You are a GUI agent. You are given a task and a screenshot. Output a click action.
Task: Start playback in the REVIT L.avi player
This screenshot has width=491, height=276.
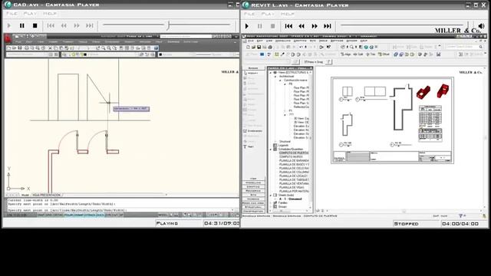pos(247,26)
